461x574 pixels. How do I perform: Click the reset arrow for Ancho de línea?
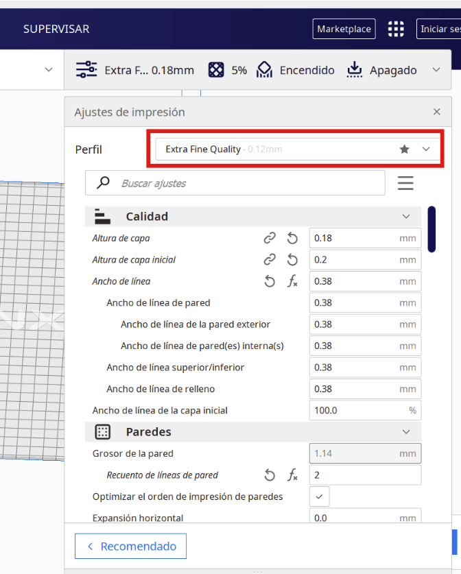pos(270,281)
